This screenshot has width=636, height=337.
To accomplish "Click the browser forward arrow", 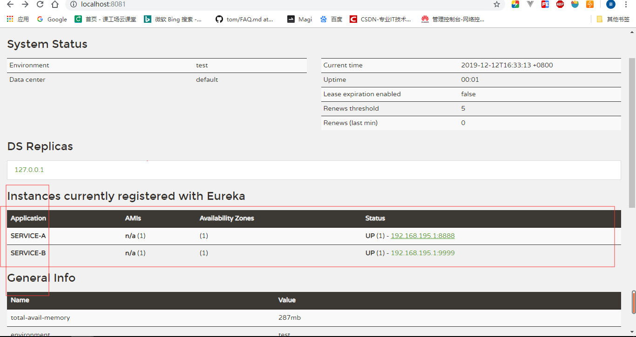I will (x=25, y=4).
